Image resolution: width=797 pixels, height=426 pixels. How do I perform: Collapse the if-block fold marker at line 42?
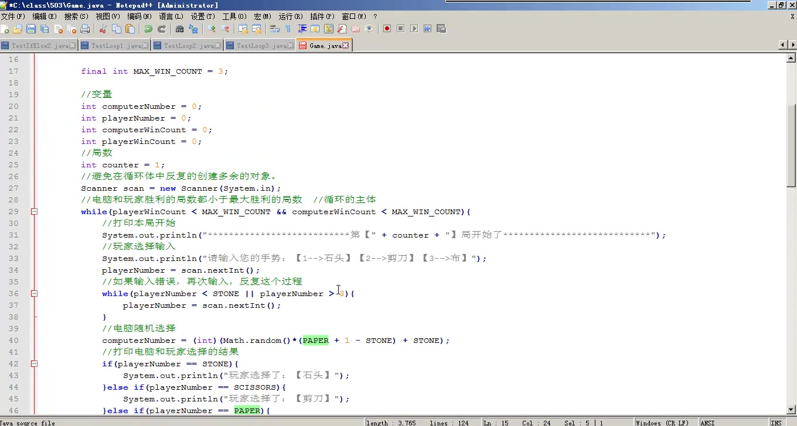pyautogui.click(x=34, y=363)
